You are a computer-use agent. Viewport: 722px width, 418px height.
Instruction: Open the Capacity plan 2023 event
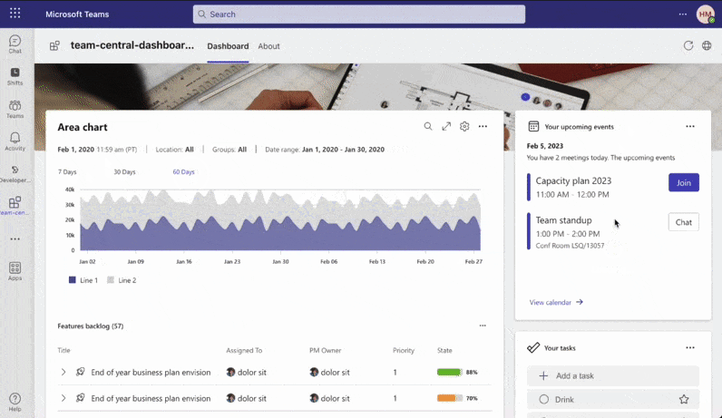573,181
